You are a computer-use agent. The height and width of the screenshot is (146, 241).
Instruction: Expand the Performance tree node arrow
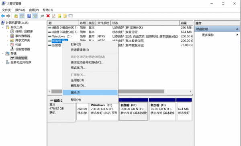pyautogui.click(x=7, y=45)
